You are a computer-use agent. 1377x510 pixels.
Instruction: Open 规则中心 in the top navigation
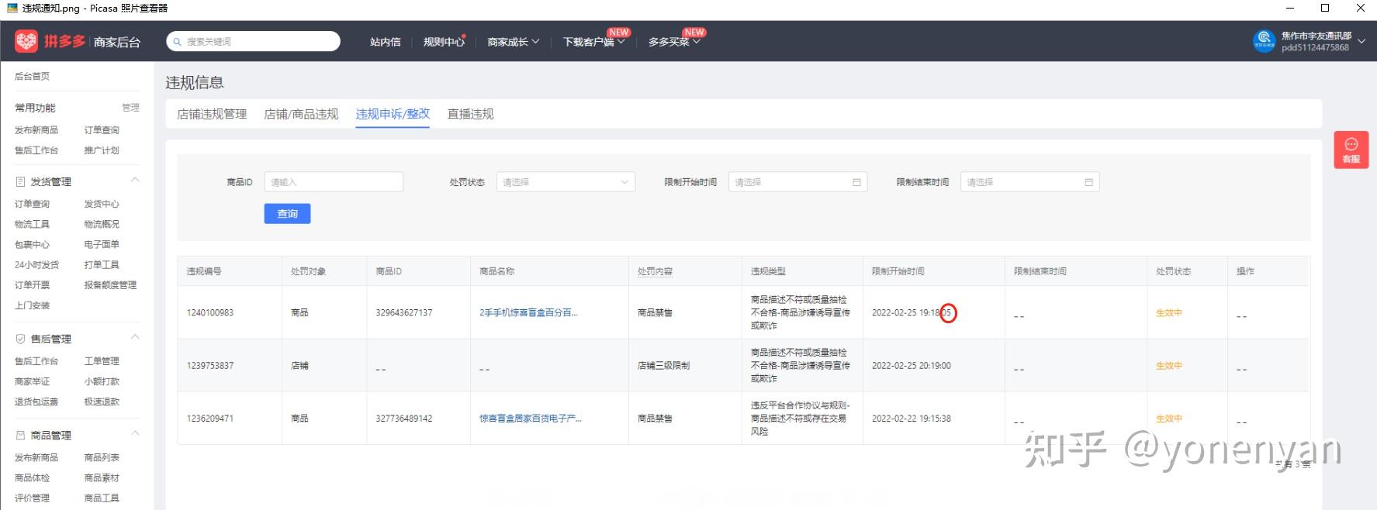coord(444,42)
